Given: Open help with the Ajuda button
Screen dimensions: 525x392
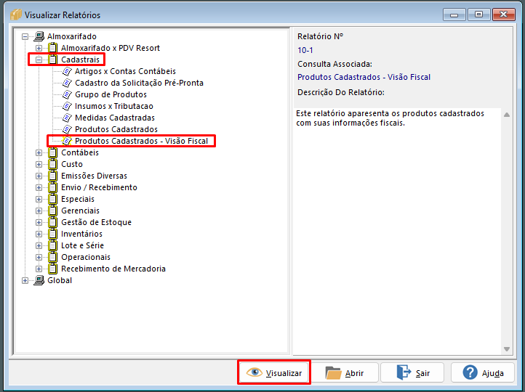Looking at the screenshot, I should (x=483, y=372).
